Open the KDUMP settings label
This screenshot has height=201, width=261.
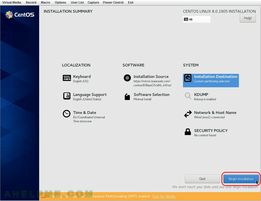(201, 94)
